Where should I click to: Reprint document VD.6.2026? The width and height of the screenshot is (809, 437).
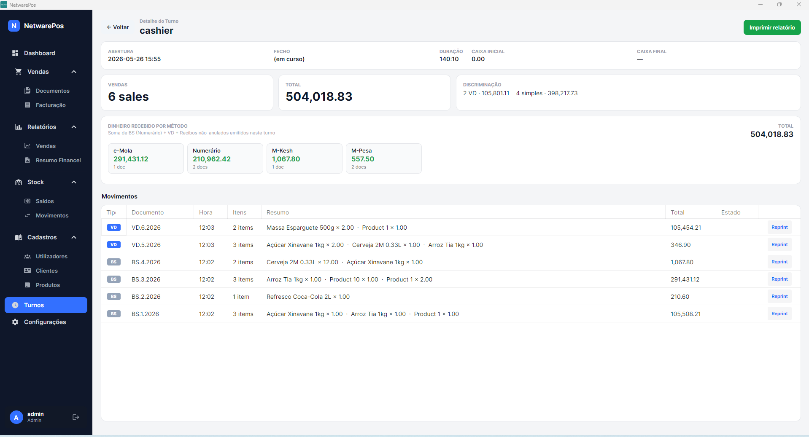tap(779, 227)
